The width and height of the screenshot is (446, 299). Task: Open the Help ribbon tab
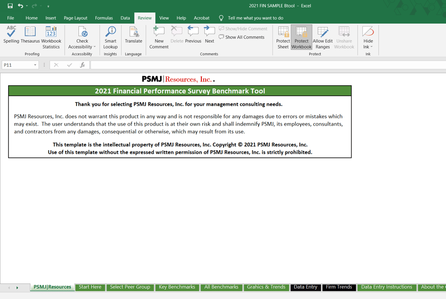(181, 18)
